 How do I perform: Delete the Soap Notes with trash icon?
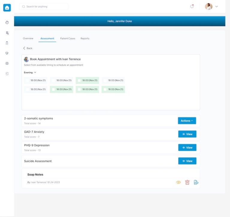point(187,182)
